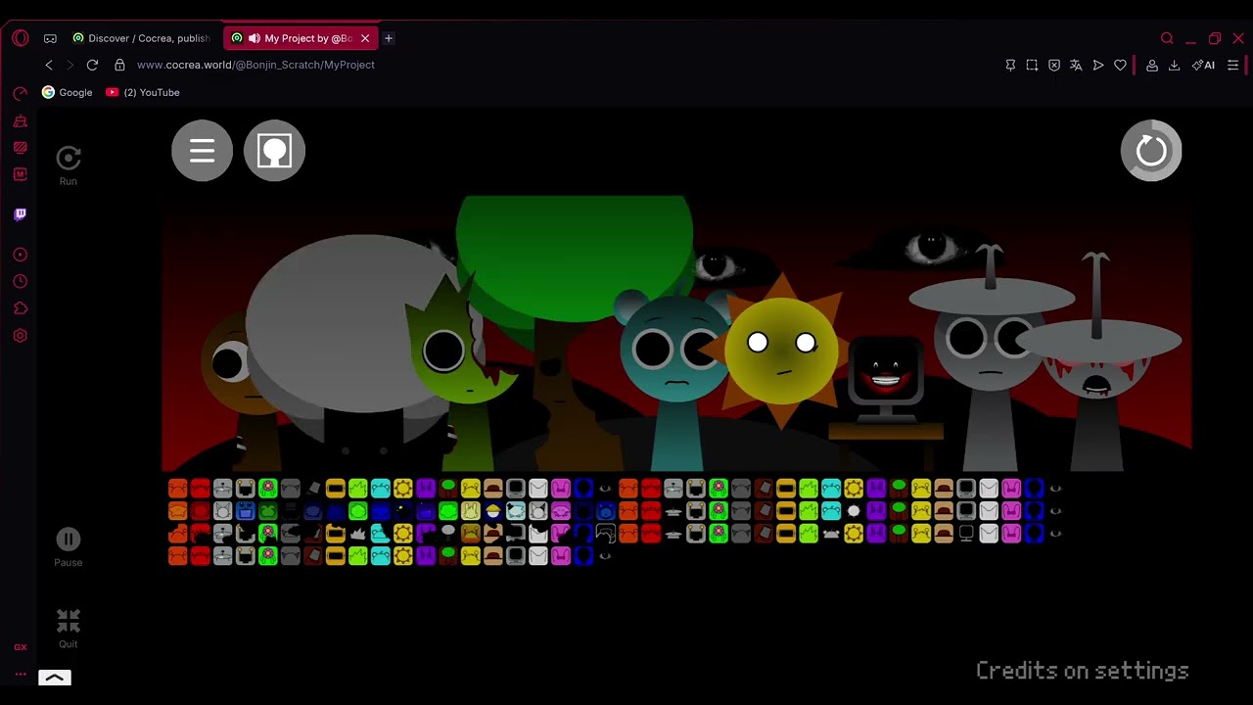Click the Run button in the sidebar

[68, 165]
